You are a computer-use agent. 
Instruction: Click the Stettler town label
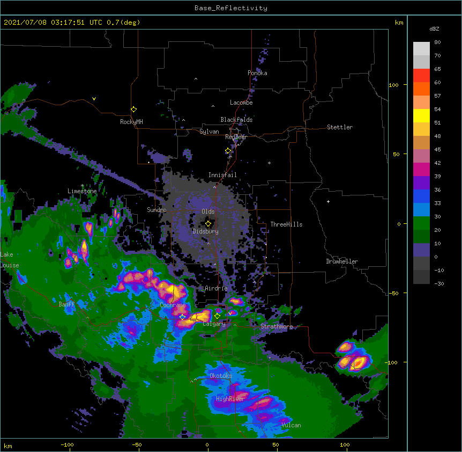[x=340, y=127]
